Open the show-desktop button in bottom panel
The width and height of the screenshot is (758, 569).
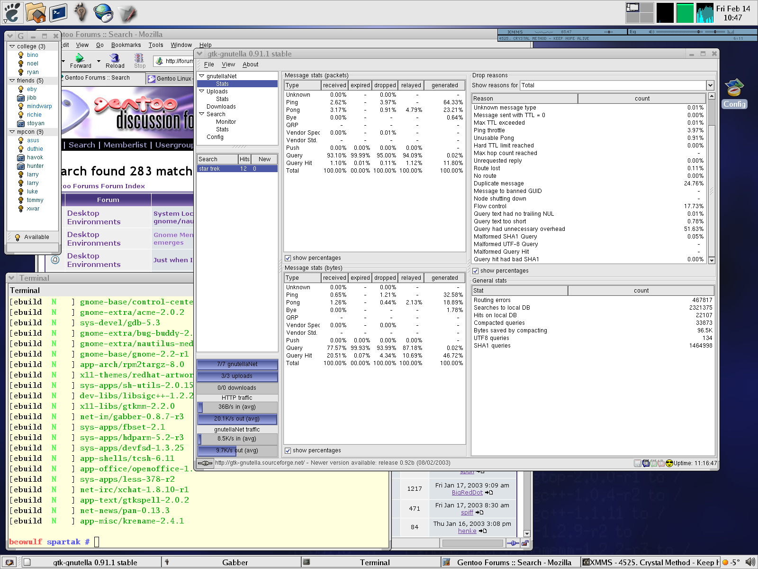[9, 562]
